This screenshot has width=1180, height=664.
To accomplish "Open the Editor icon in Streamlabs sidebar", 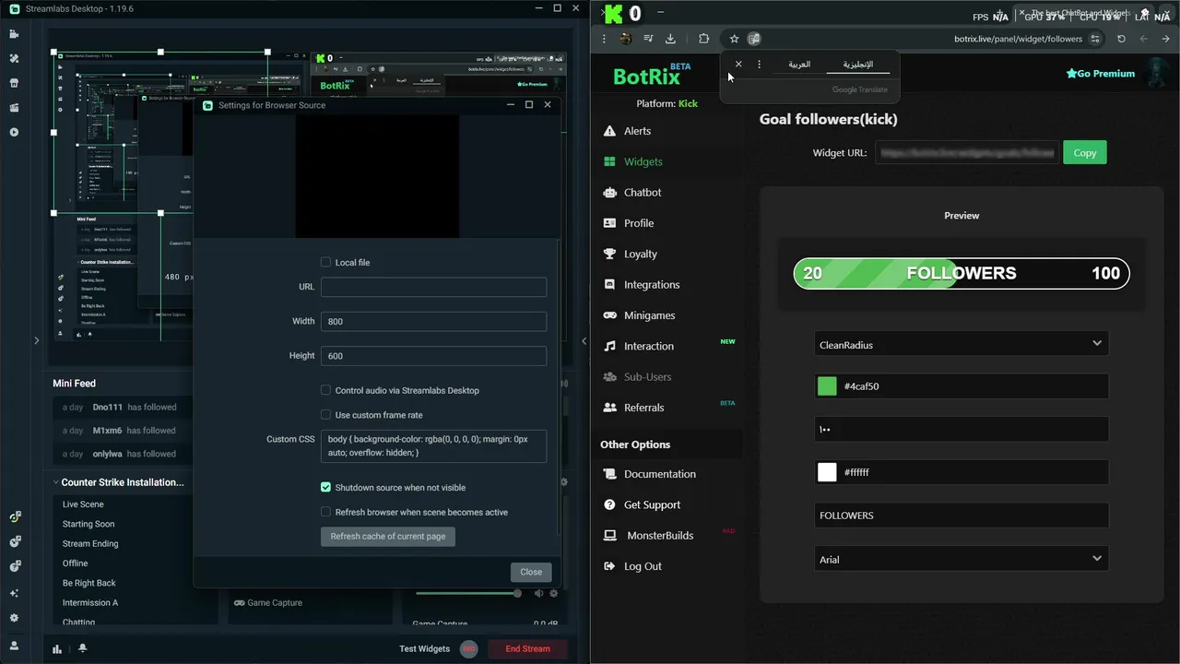I will [x=14, y=34].
